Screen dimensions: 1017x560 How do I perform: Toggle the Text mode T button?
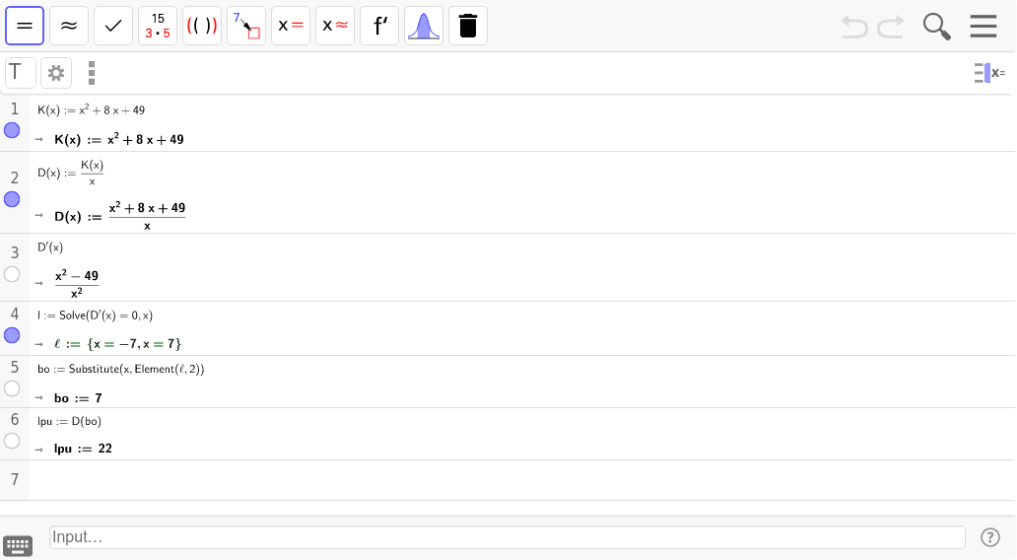click(20, 73)
